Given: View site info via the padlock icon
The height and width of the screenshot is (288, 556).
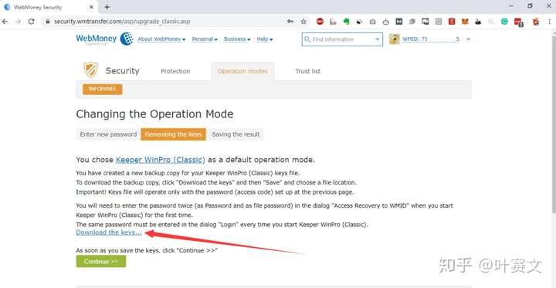Looking at the screenshot, I should tap(48, 22).
